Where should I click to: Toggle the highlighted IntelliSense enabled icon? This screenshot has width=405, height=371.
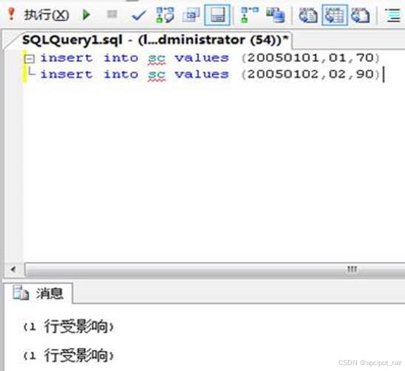[x=217, y=15]
